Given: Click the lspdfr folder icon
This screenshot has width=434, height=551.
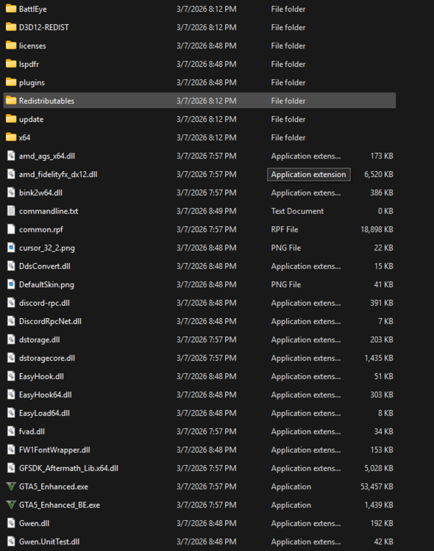Looking at the screenshot, I should pos(11,64).
